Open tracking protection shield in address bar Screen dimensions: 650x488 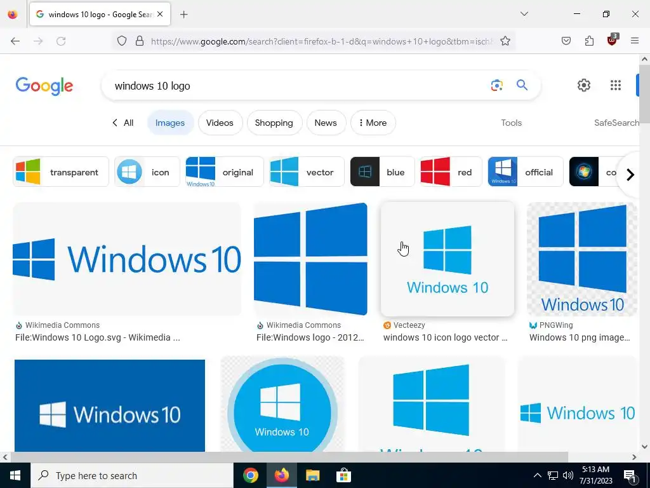coord(121,41)
